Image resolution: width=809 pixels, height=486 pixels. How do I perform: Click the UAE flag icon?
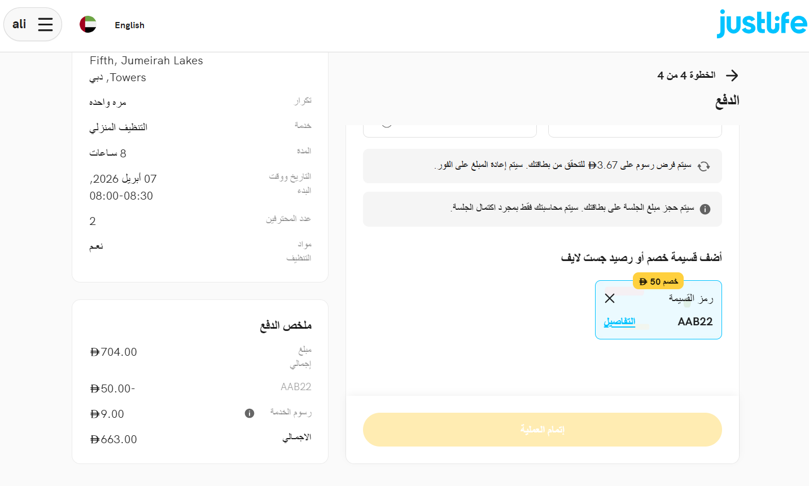point(88,24)
